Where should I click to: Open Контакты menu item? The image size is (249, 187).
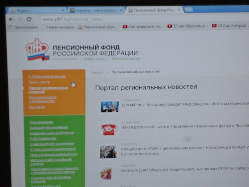pos(37,107)
